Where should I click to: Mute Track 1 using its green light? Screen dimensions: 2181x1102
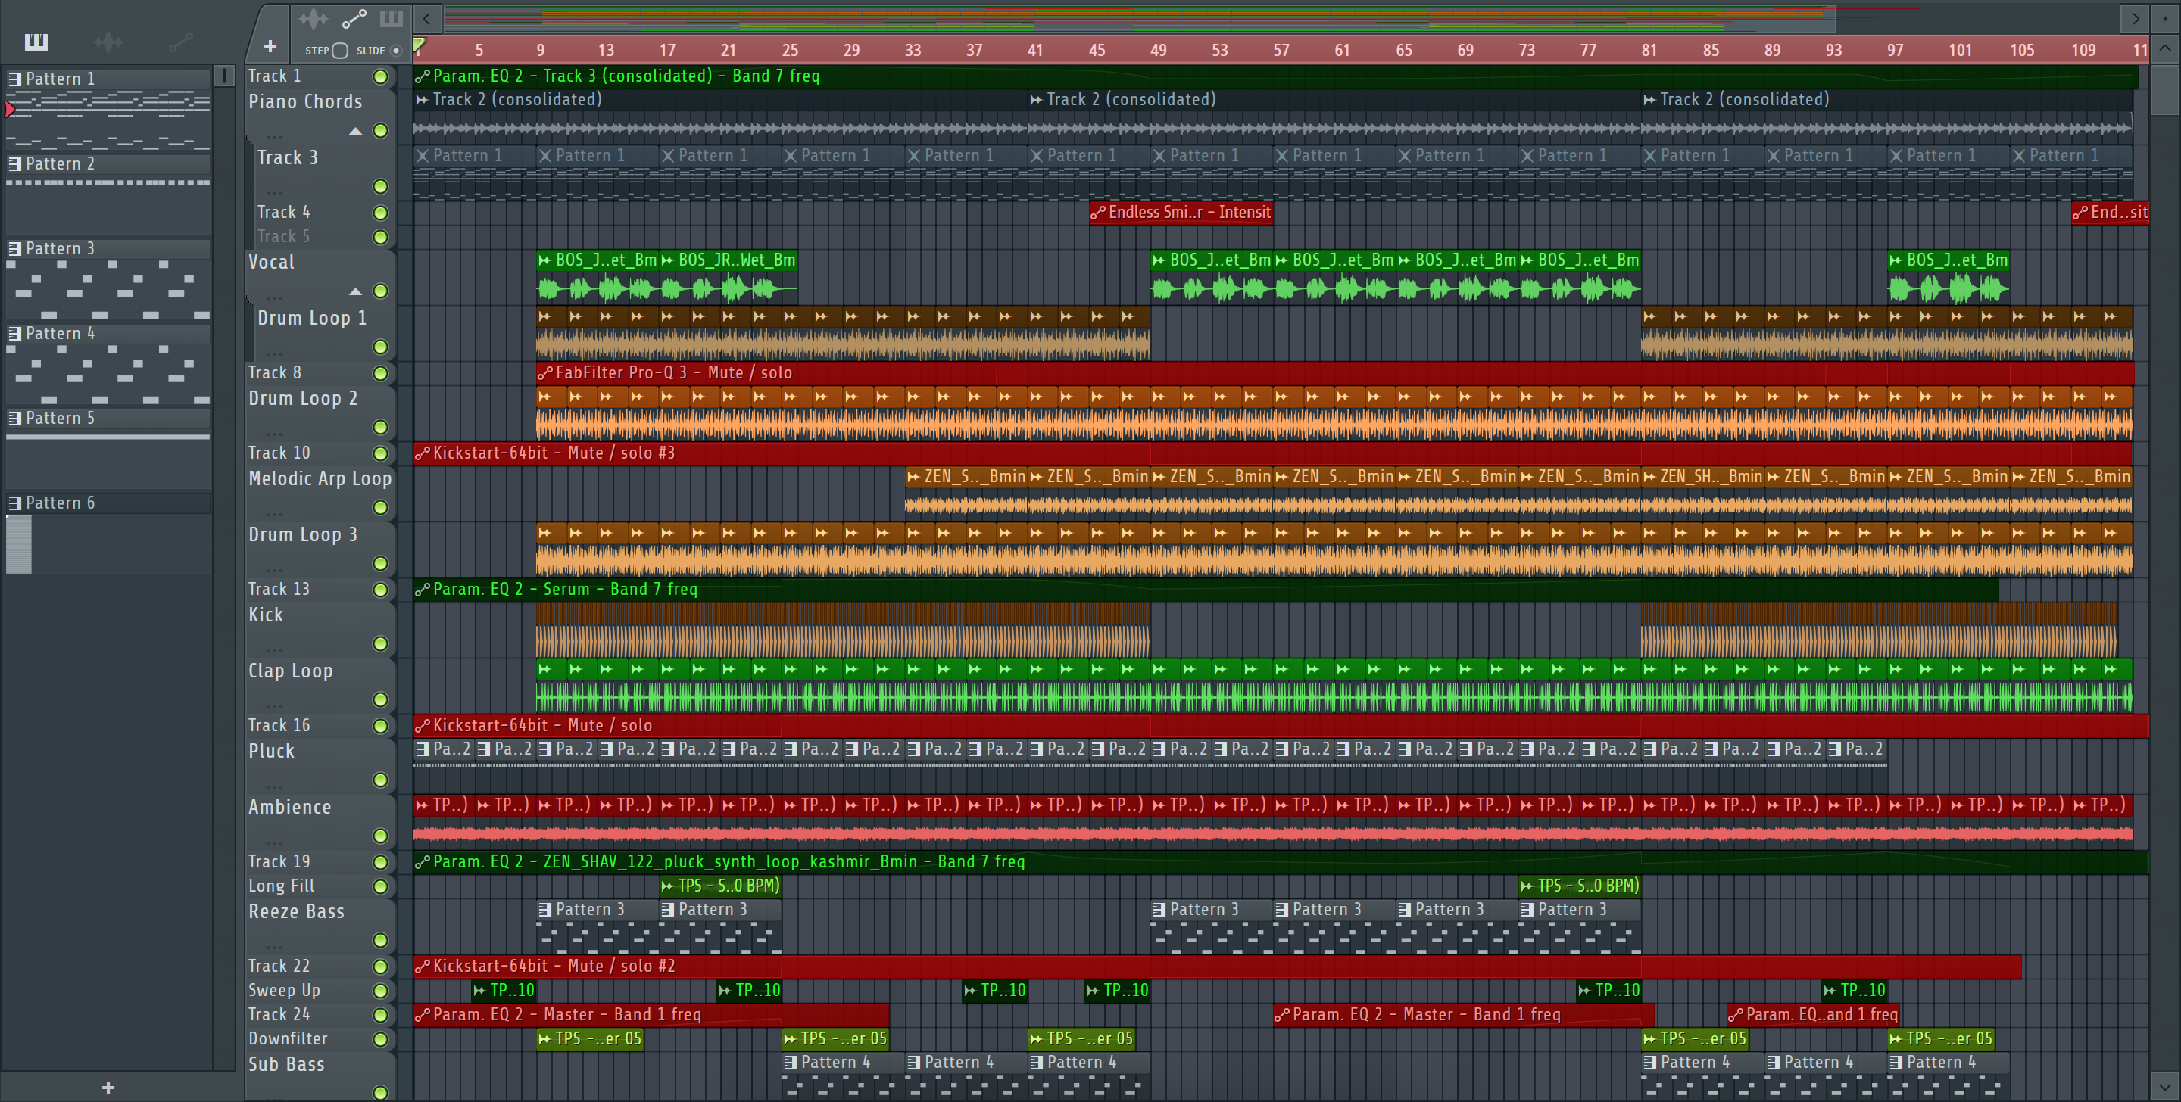(381, 77)
